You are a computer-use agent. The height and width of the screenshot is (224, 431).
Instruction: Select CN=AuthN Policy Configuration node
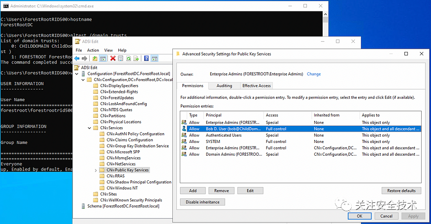[x=135, y=134]
